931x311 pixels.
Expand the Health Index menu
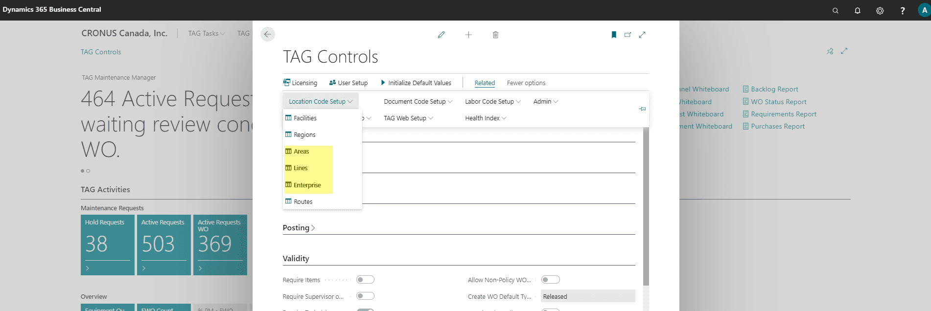point(486,118)
